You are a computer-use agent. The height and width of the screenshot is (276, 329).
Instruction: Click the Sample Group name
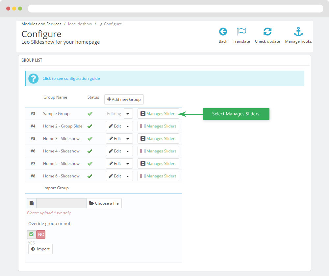pos(56,114)
